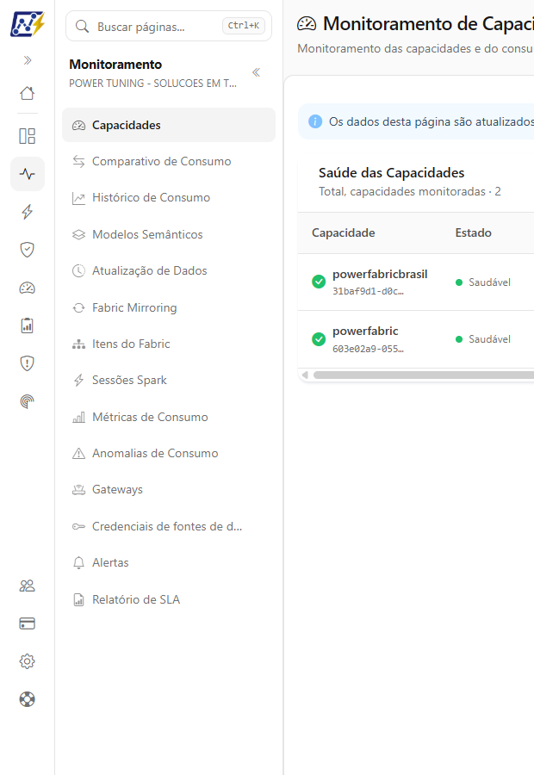Image resolution: width=534 pixels, height=775 pixels.
Task: Open the support lifebuoy icon in rail
Action: coord(28,699)
